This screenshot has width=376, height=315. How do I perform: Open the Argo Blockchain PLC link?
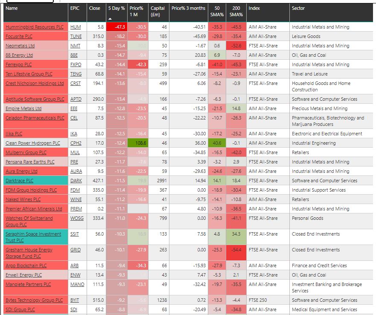[26, 265]
